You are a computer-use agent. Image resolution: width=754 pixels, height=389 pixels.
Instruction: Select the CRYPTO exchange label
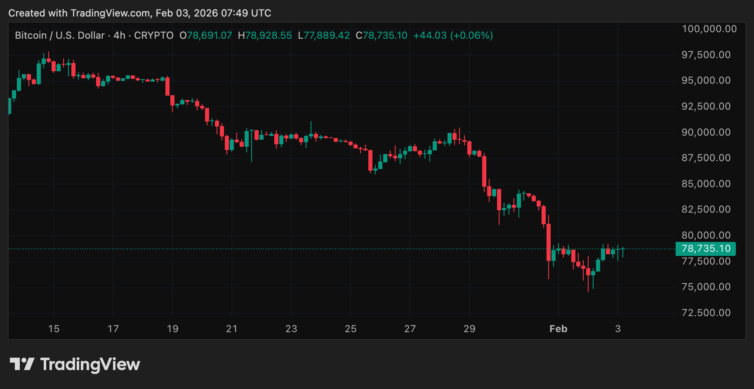coord(153,35)
